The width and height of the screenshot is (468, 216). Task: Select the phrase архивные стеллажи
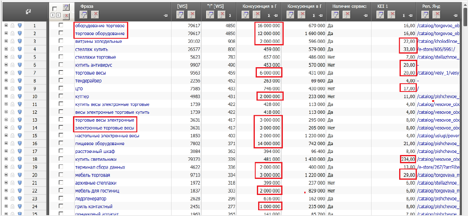click(96, 183)
